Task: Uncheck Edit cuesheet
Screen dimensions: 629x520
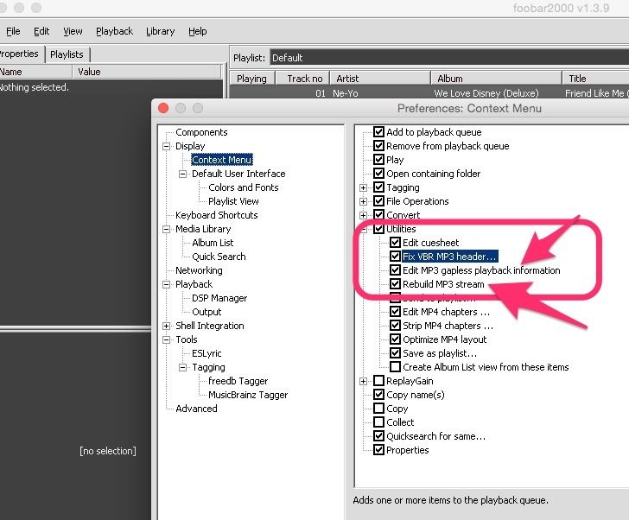Action: coord(395,243)
